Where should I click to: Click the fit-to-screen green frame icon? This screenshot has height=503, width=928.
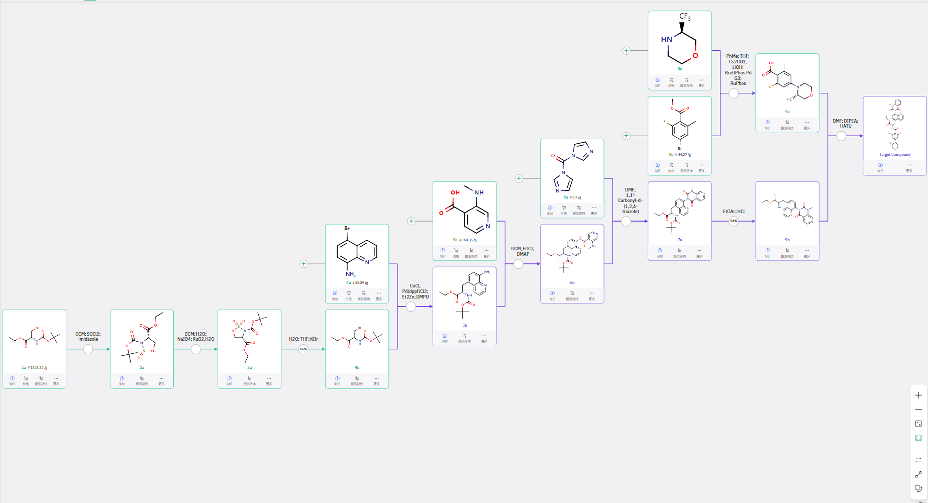click(918, 438)
